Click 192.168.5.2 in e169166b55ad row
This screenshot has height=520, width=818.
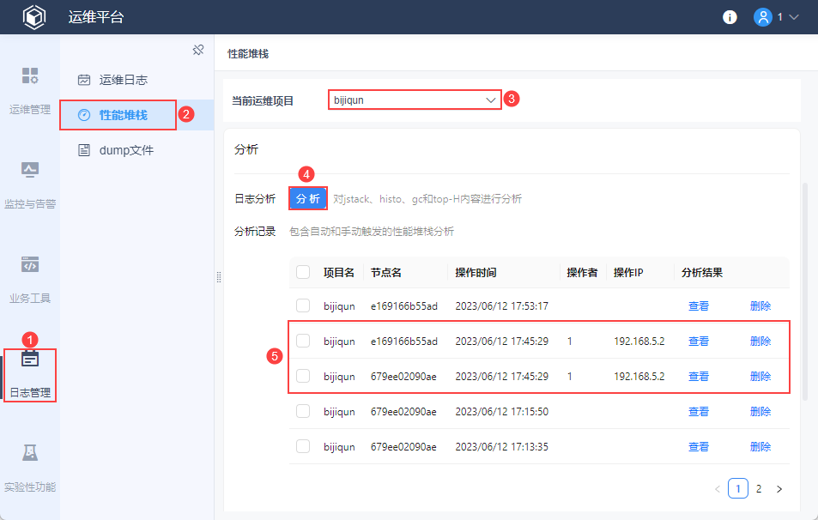coord(639,342)
